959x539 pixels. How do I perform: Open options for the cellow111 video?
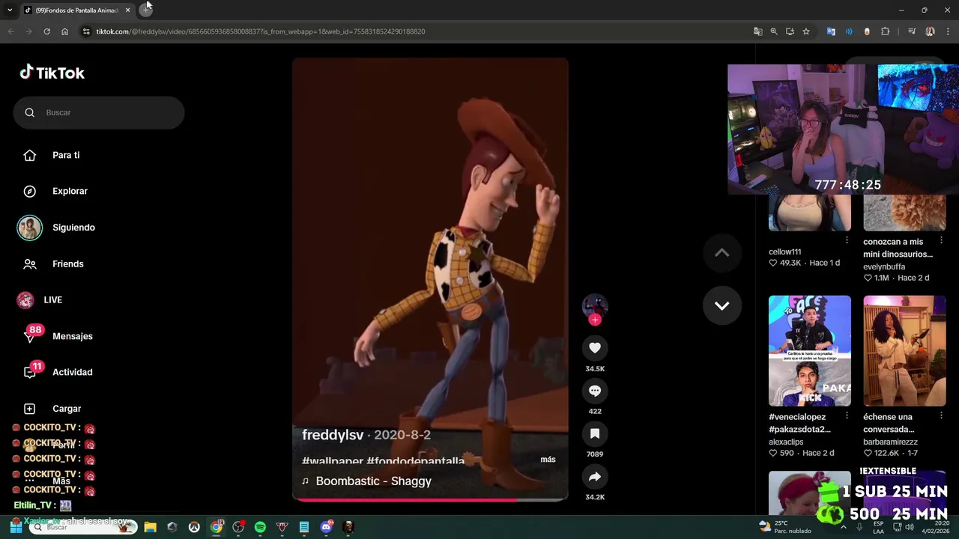[847, 240]
